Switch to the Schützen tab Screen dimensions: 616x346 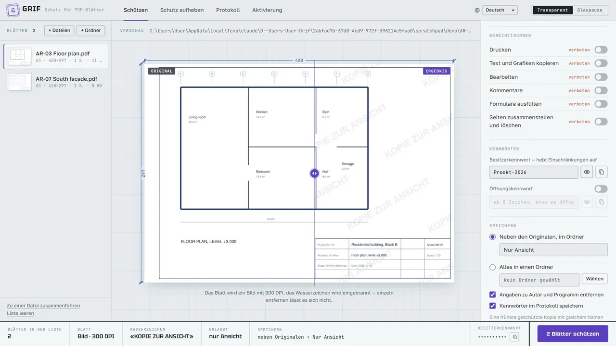coord(136,10)
